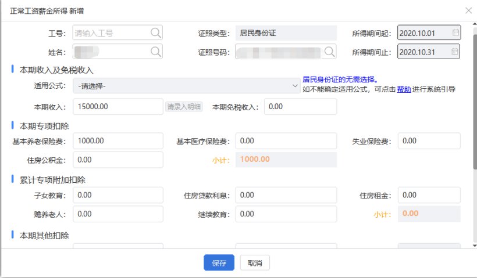Select the 子女教育 input field
This screenshot has height=278, width=477.
pyautogui.click(x=118, y=195)
